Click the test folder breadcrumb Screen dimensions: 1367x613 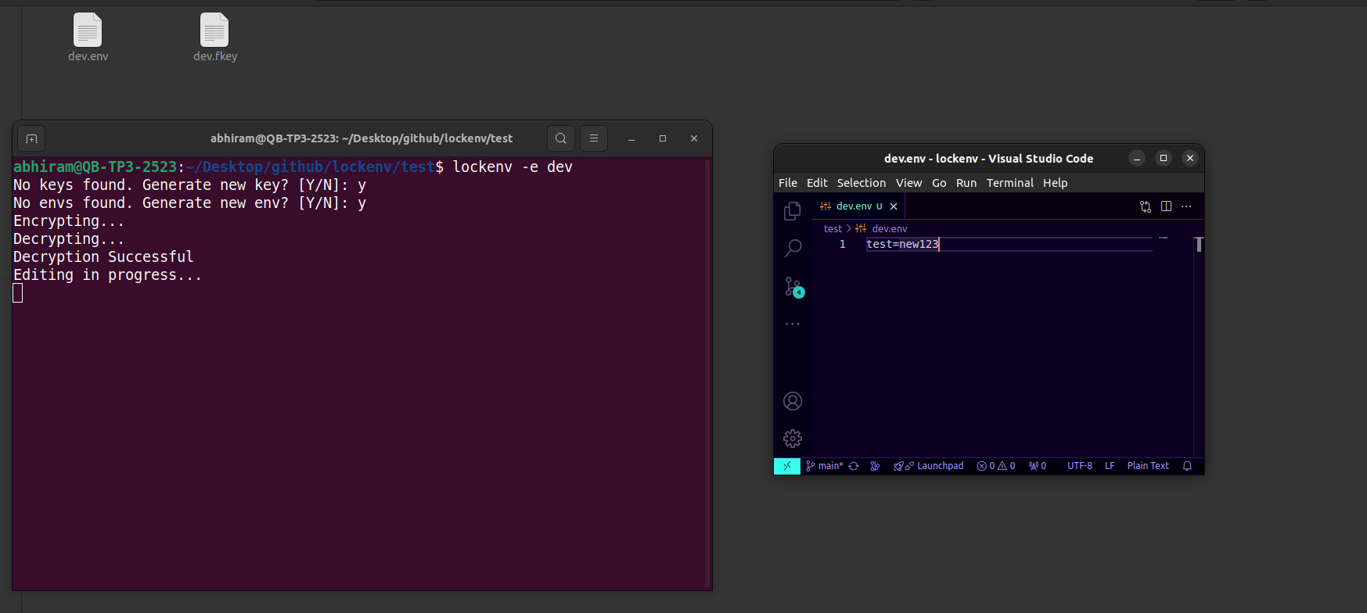(x=833, y=229)
